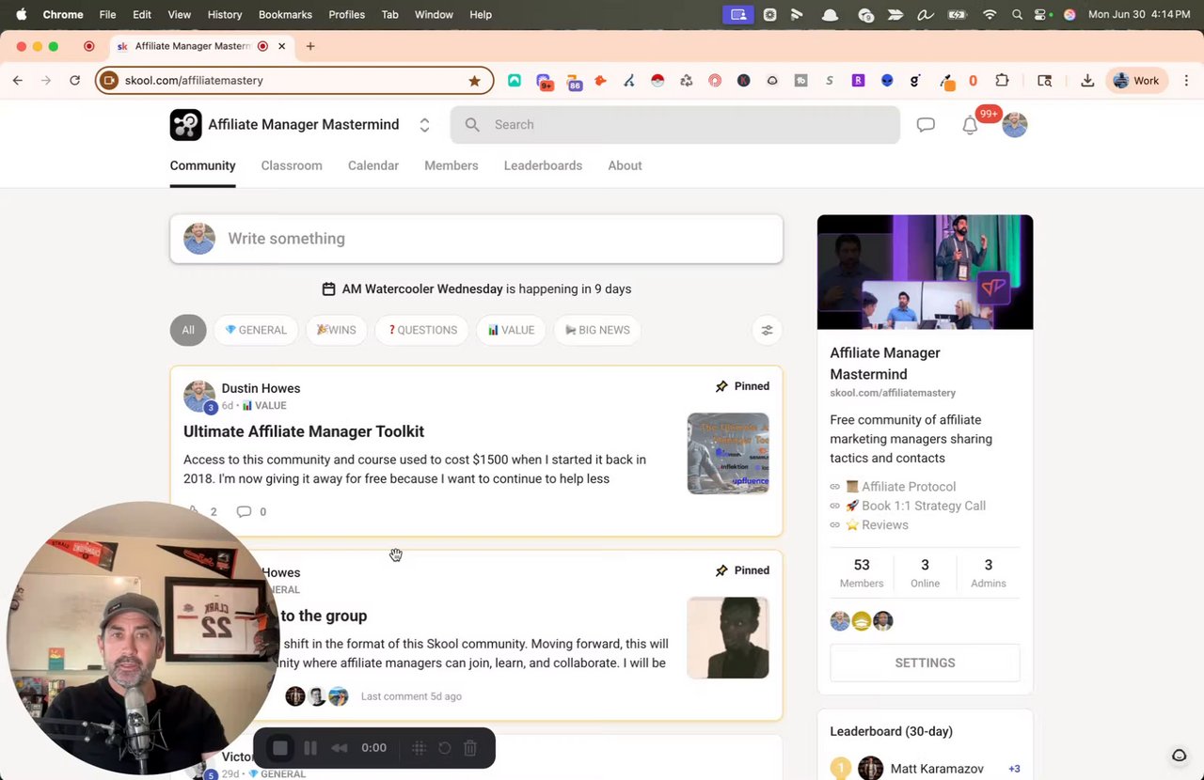This screenshot has width=1204, height=780.
Task: Open the feed filter settings icon
Action: coord(767,330)
